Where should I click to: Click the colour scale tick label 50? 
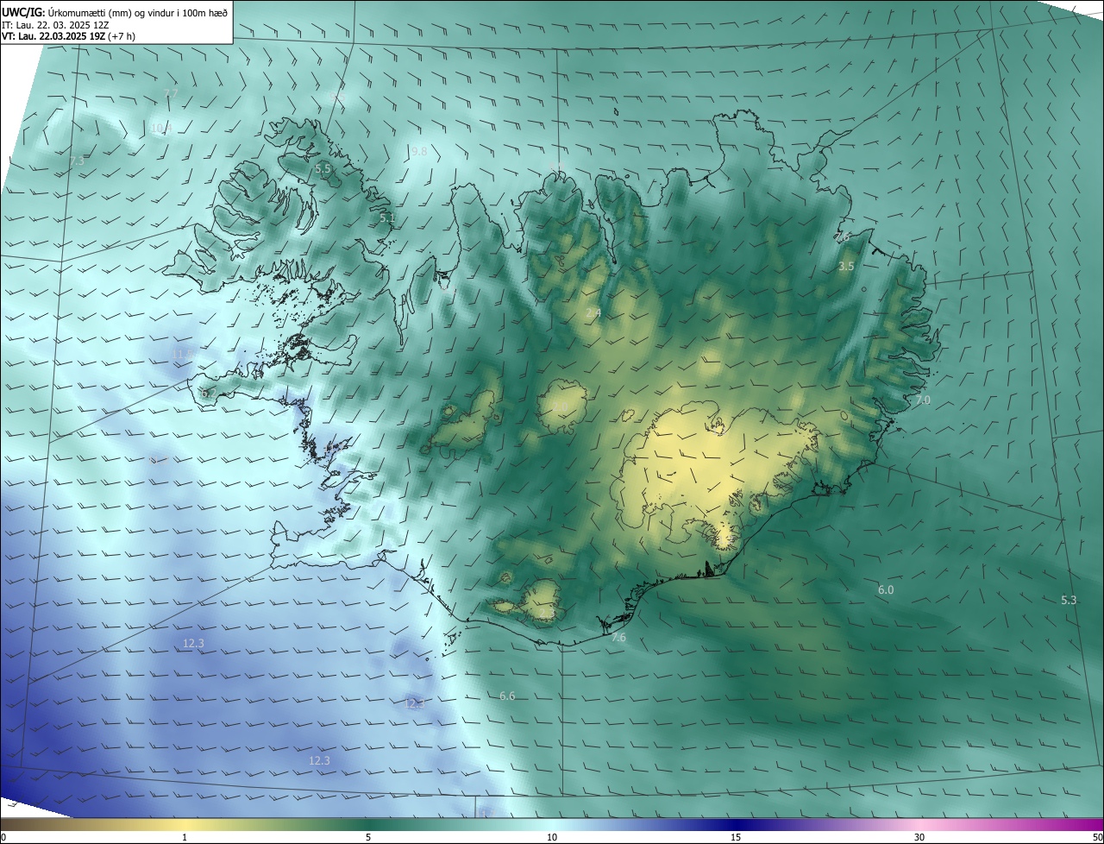(1097, 837)
